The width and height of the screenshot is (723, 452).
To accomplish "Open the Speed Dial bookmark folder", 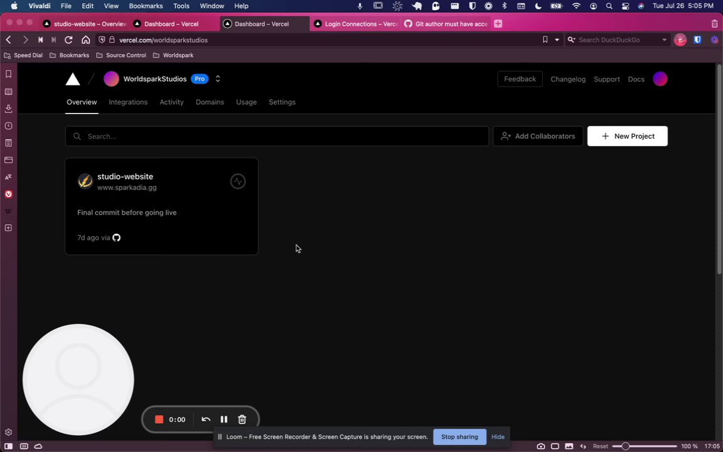I will (x=23, y=55).
